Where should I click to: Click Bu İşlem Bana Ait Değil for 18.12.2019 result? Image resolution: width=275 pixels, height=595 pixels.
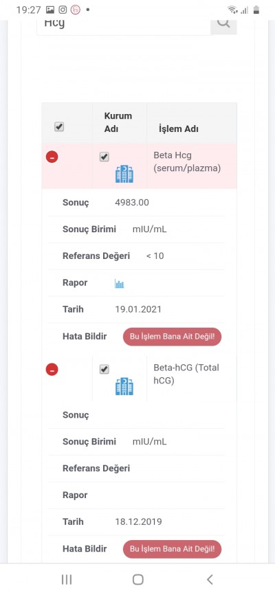tap(172, 549)
